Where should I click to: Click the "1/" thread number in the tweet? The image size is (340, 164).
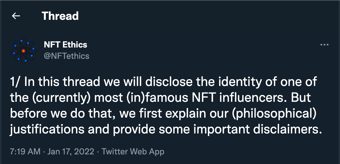[x=15, y=82]
